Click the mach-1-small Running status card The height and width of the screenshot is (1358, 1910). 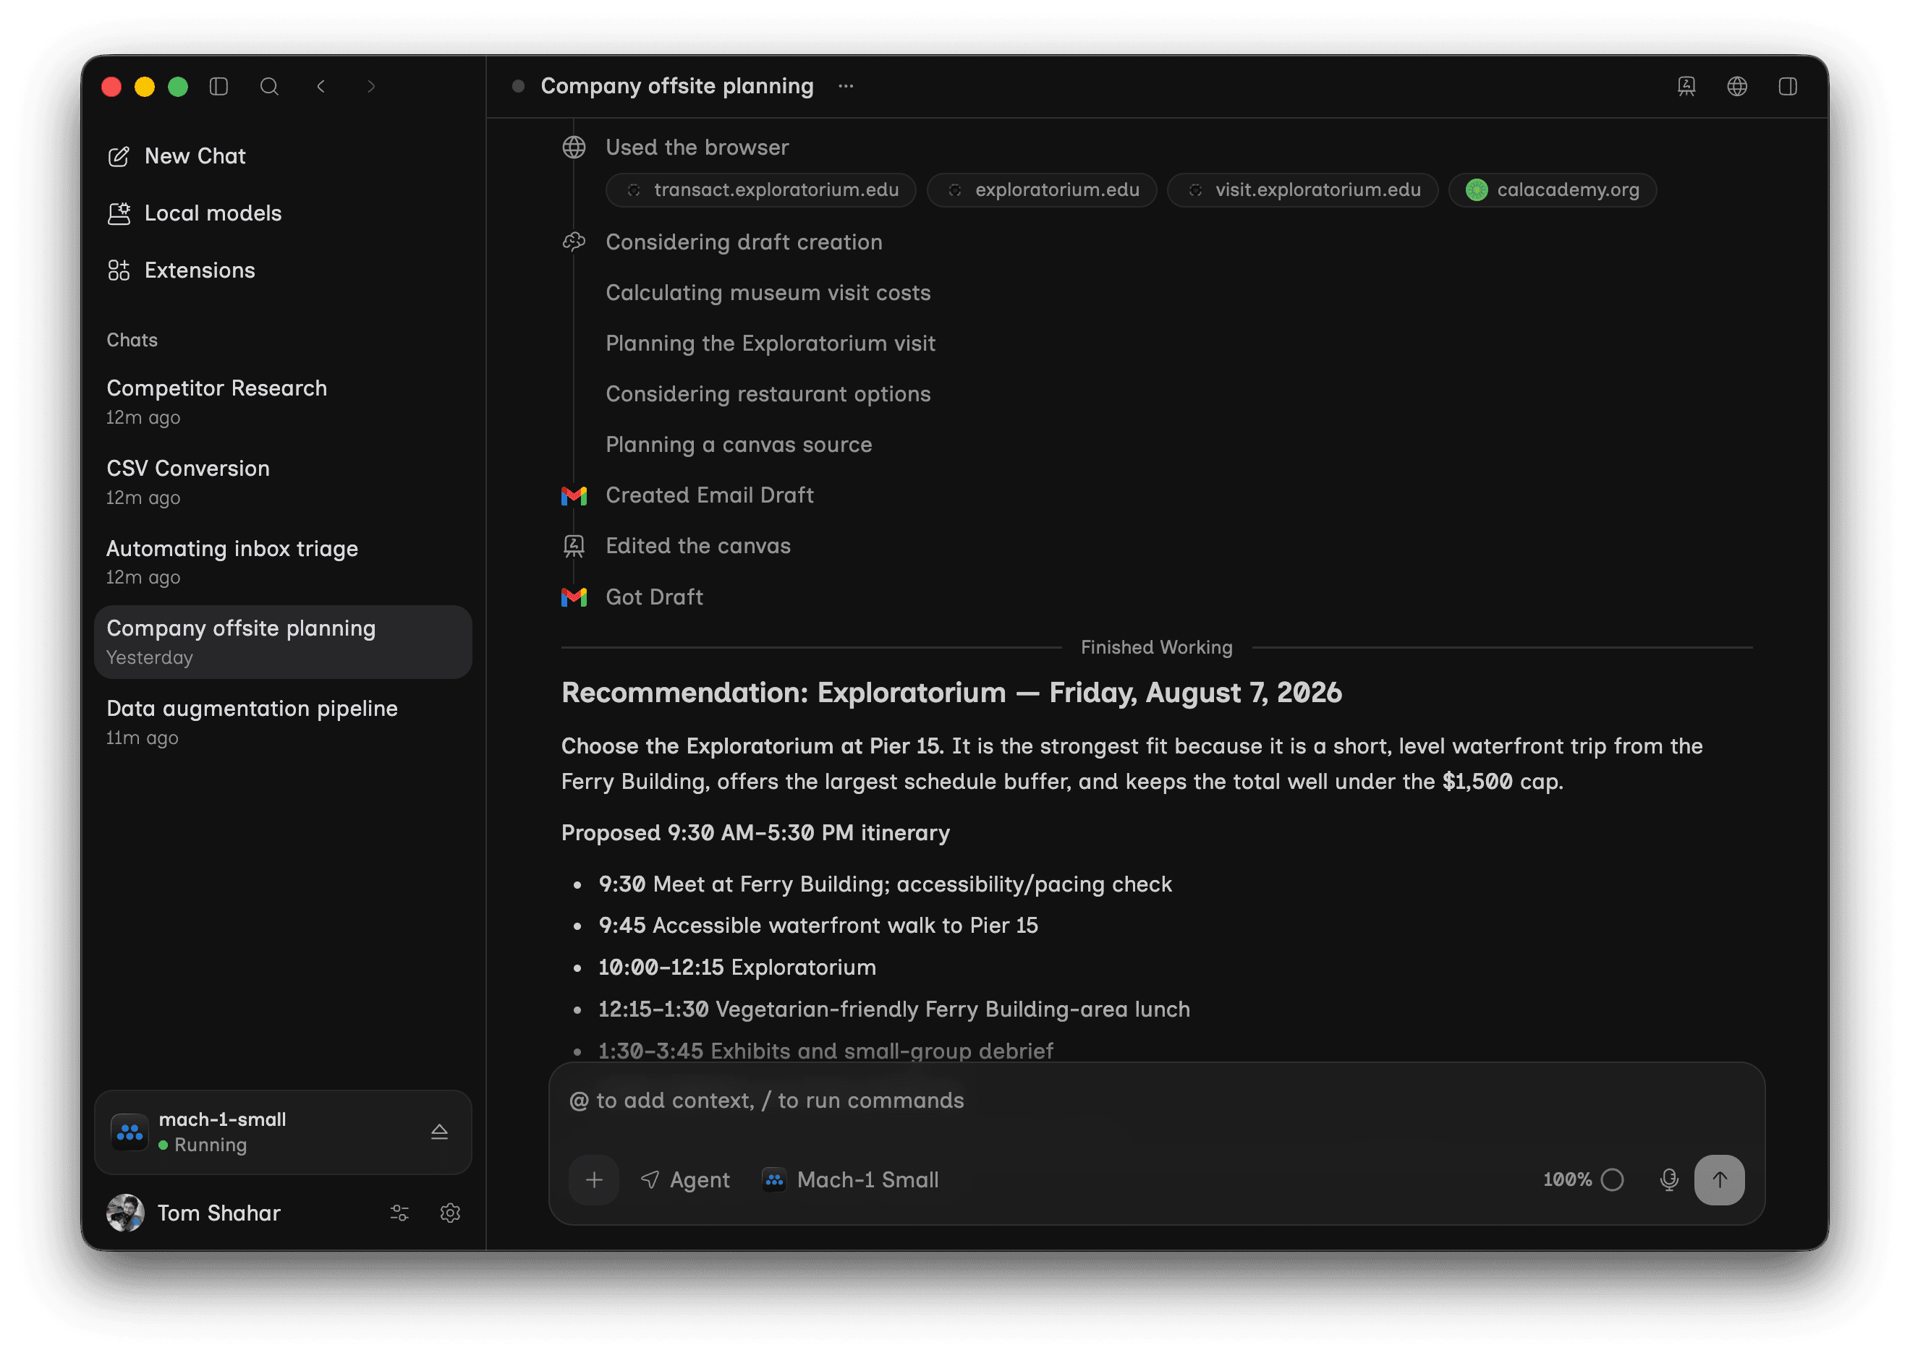(x=283, y=1132)
